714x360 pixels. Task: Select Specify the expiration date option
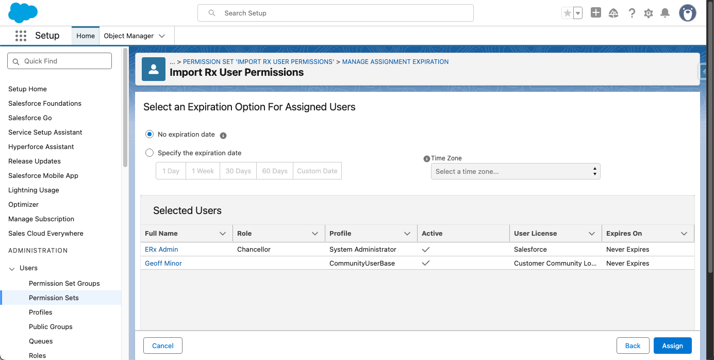pos(150,153)
